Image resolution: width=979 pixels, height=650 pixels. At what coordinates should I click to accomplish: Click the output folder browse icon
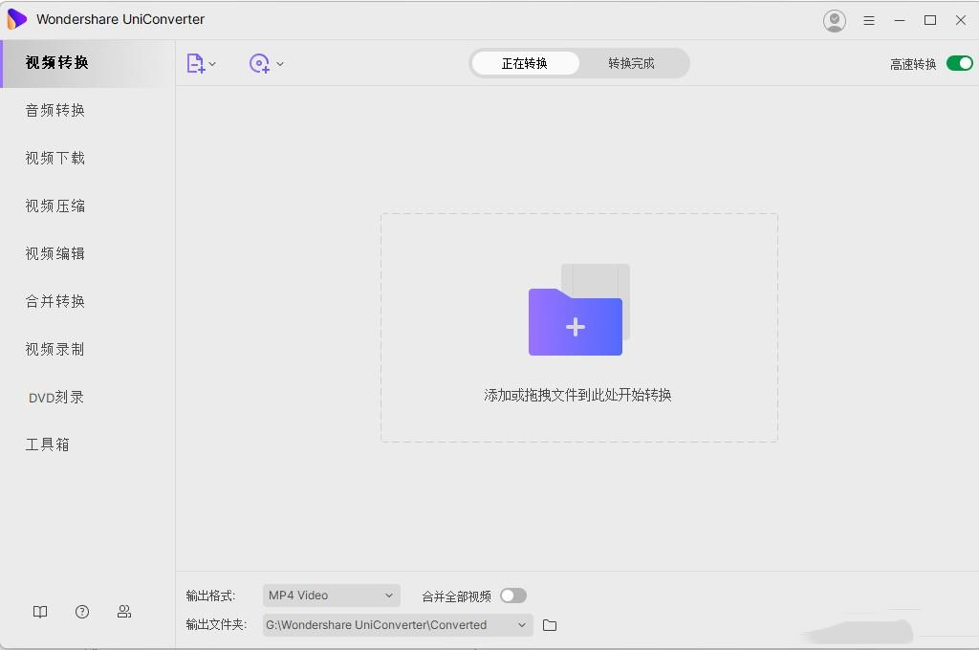coord(548,625)
